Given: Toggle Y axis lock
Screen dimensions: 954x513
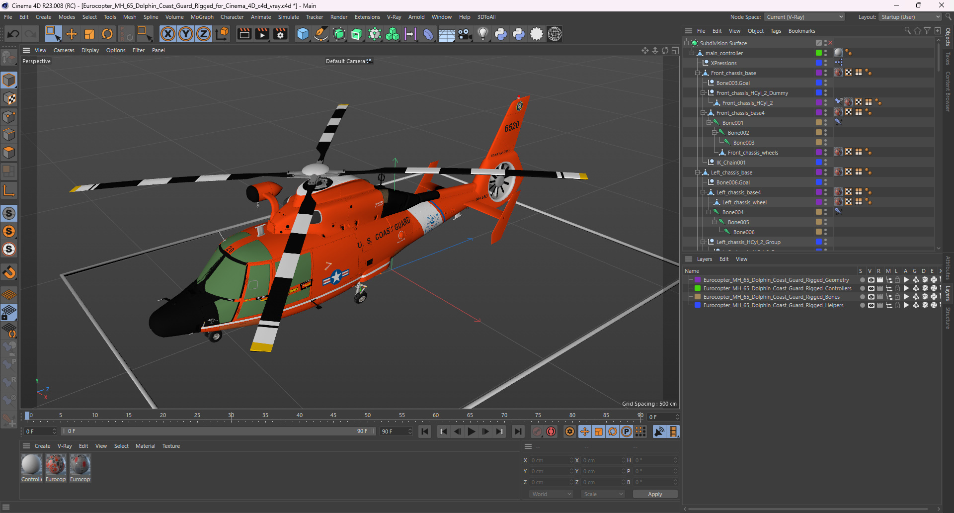Looking at the screenshot, I should point(186,34).
